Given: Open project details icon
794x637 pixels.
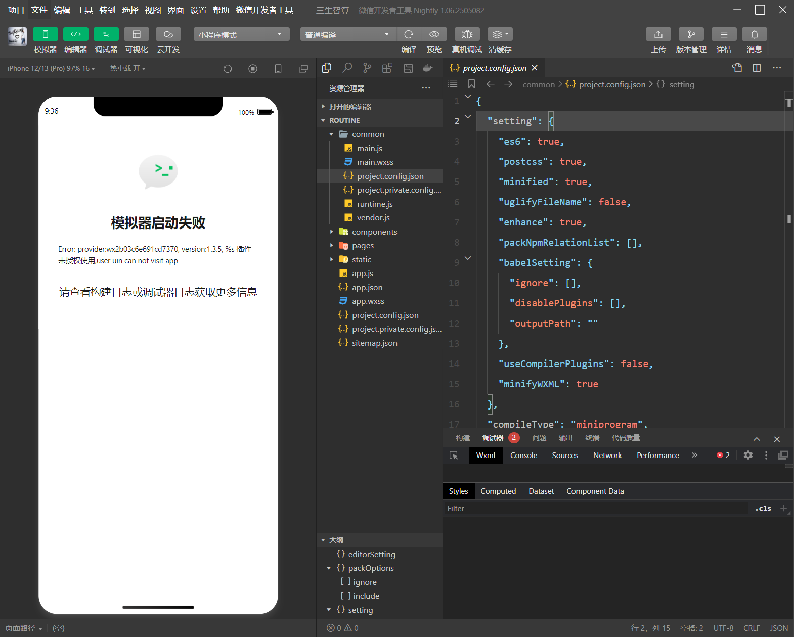Looking at the screenshot, I should 724,34.
